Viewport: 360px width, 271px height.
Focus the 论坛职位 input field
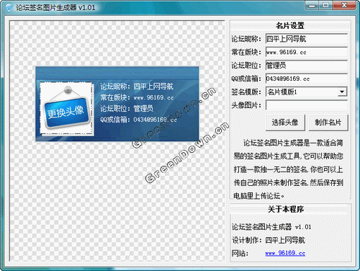coord(307,66)
